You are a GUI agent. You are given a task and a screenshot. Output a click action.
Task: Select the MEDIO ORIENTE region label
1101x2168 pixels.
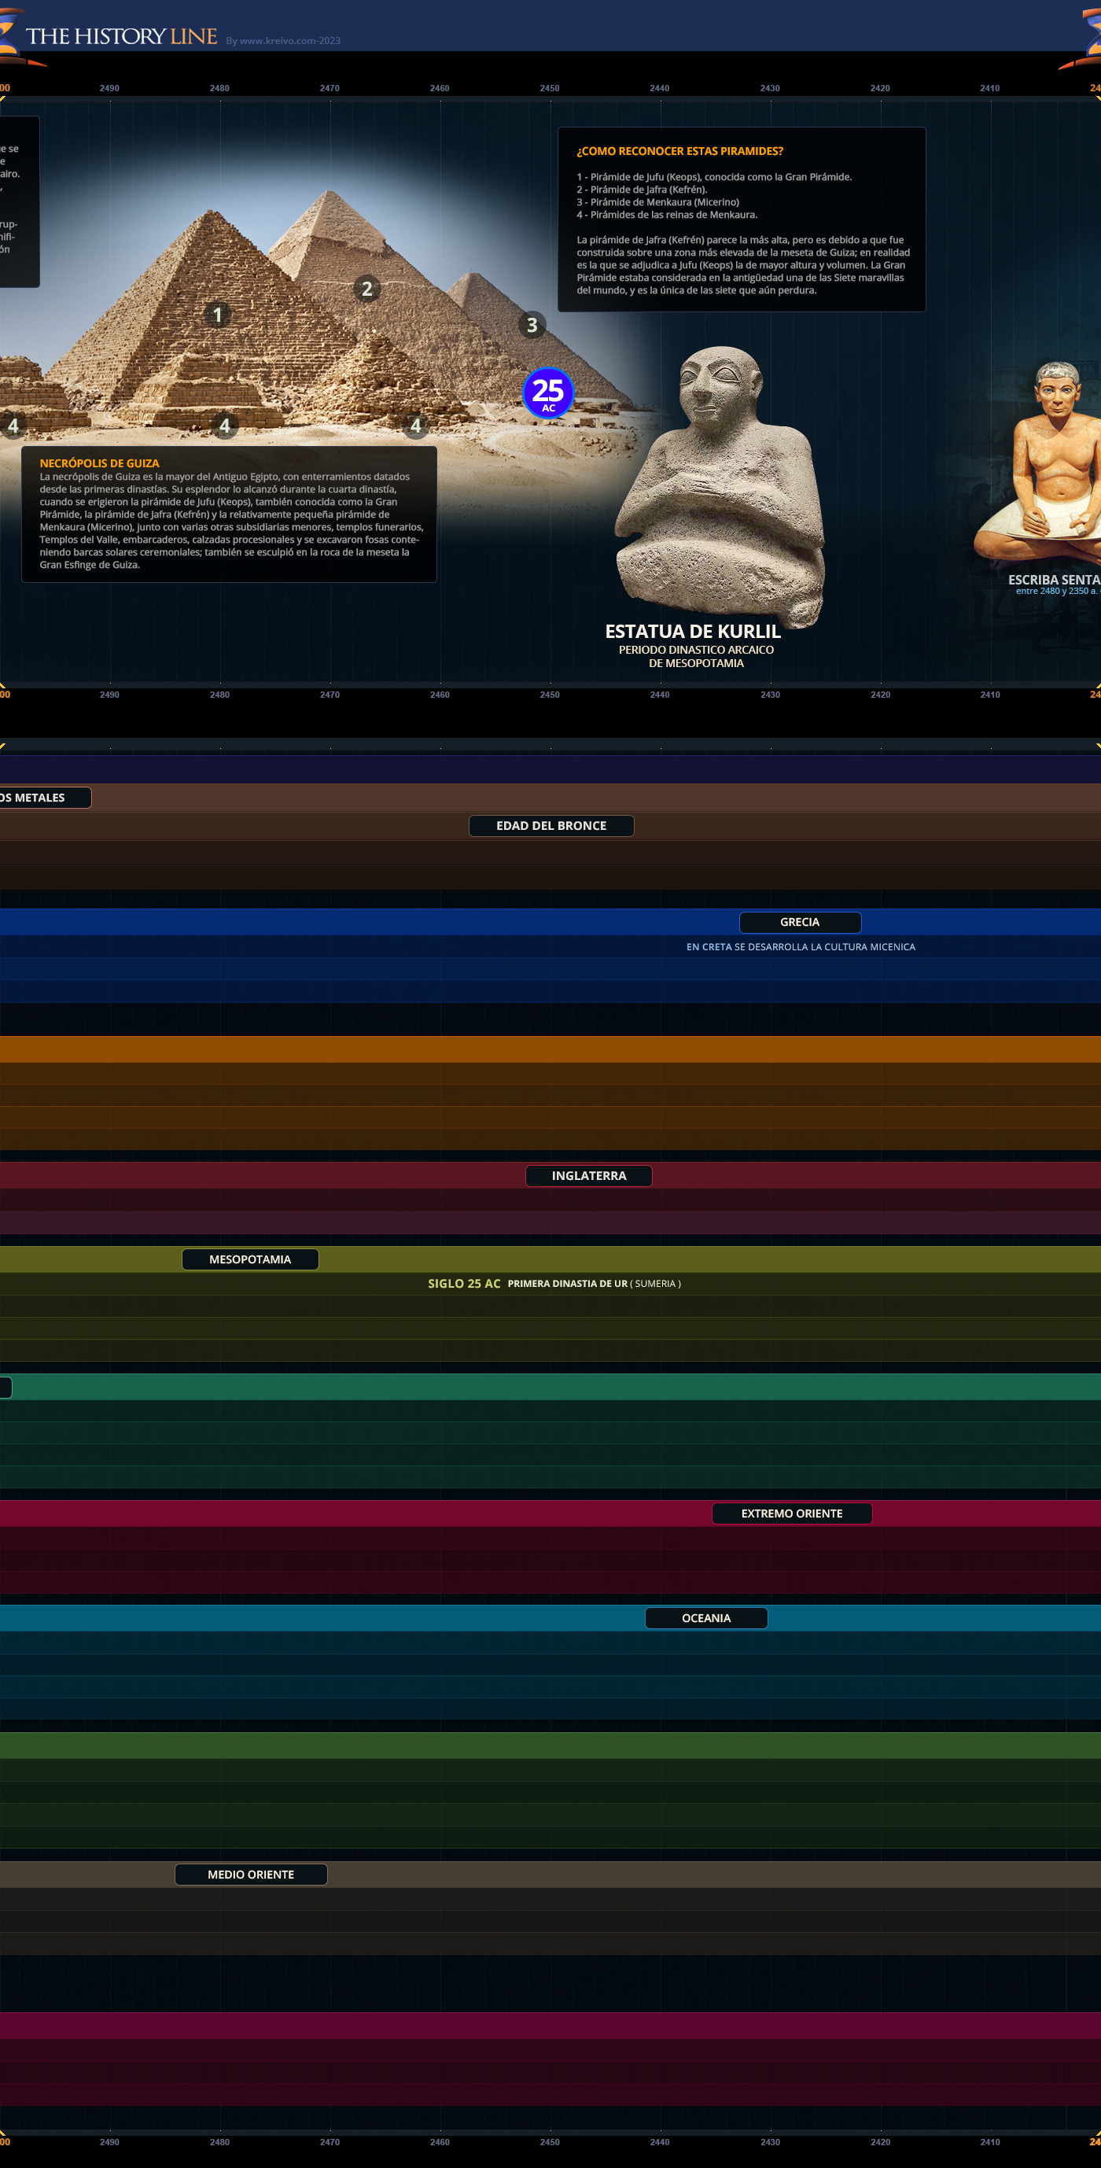(251, 1875)
